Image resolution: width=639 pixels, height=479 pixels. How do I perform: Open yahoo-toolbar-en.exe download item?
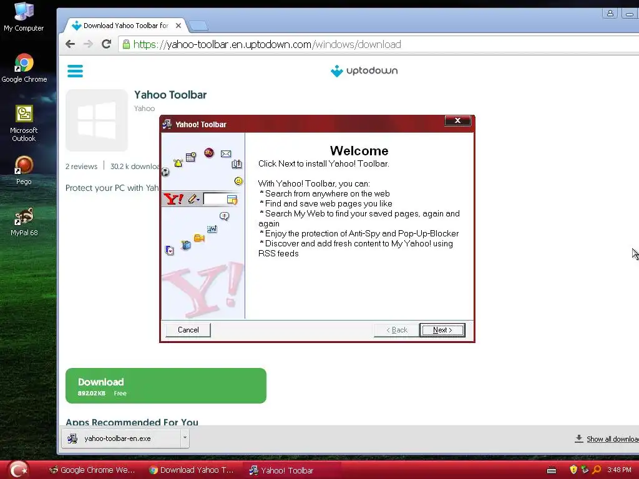click(120, 438)
